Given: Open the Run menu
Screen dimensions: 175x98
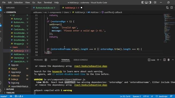Looking at the screenshot, I should click(39, 2).
